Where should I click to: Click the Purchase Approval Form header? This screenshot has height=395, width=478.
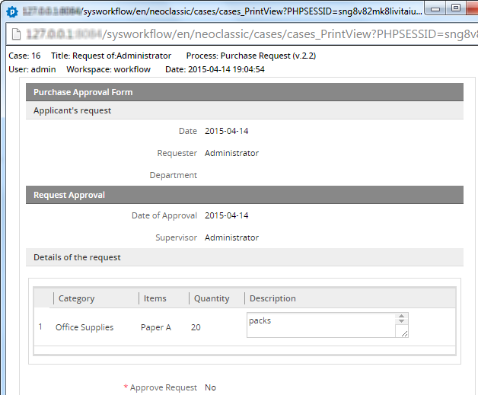[x=83, y=92]
